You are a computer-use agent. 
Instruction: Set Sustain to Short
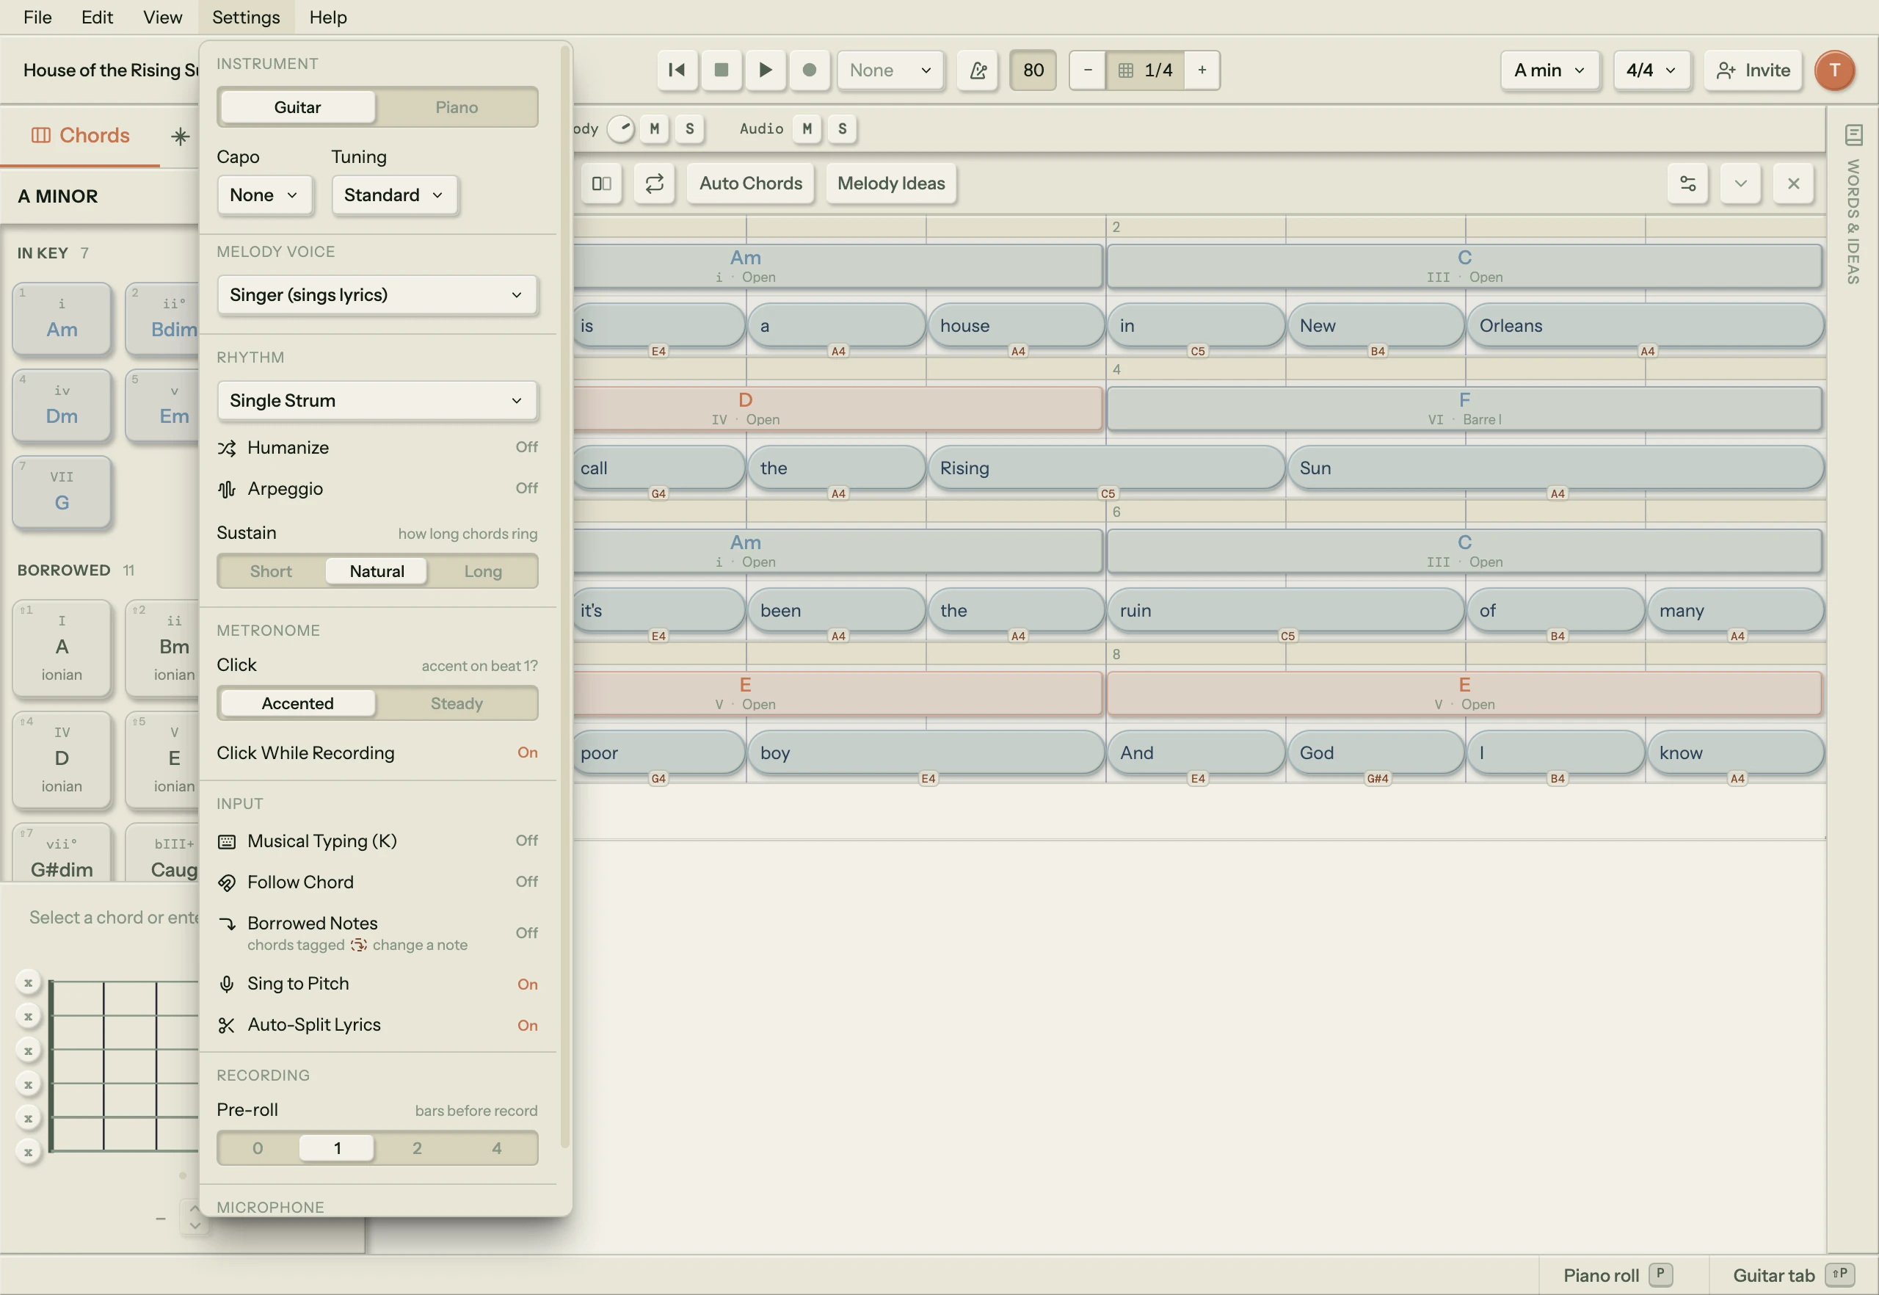click(271, 571)
